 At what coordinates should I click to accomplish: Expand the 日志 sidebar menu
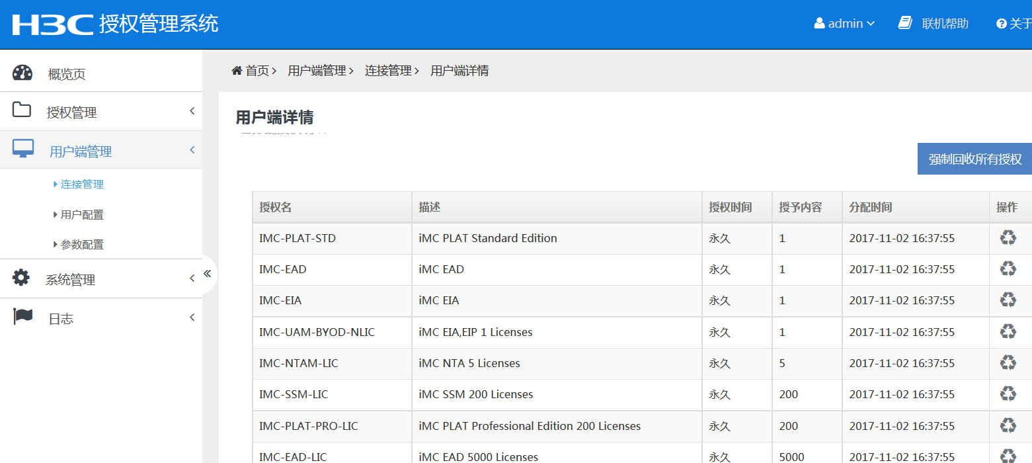point(61,319)
